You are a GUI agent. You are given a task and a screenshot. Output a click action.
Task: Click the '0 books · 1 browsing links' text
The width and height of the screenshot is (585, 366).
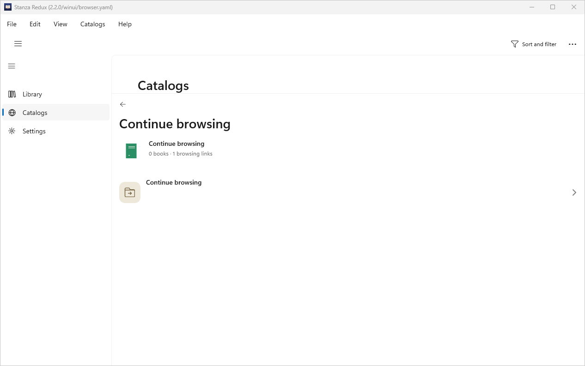(x=181, y=154)
